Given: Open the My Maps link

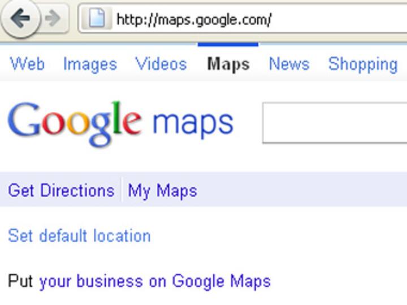Looking at the screenshot, I should pos(163,190).
